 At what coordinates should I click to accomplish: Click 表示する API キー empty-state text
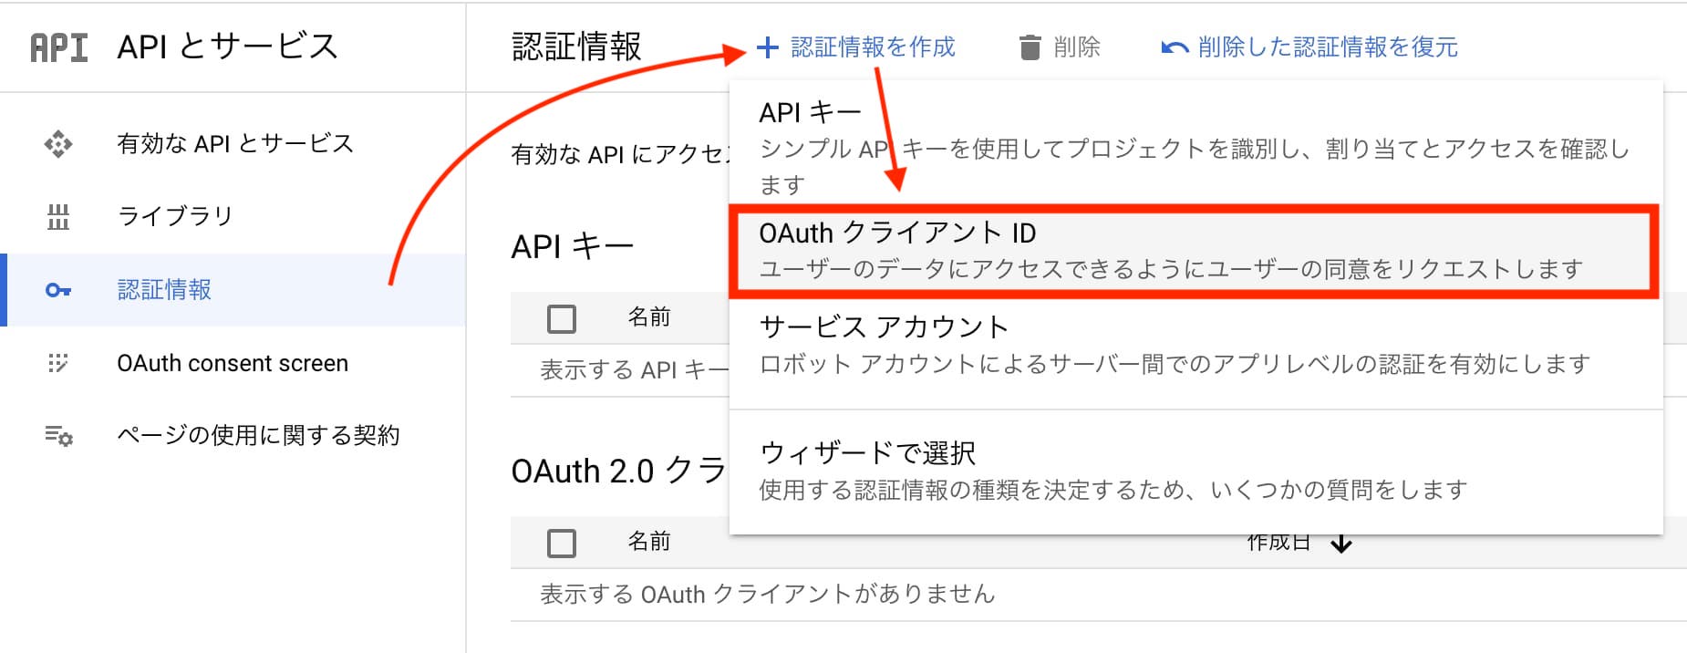point(635,369)
